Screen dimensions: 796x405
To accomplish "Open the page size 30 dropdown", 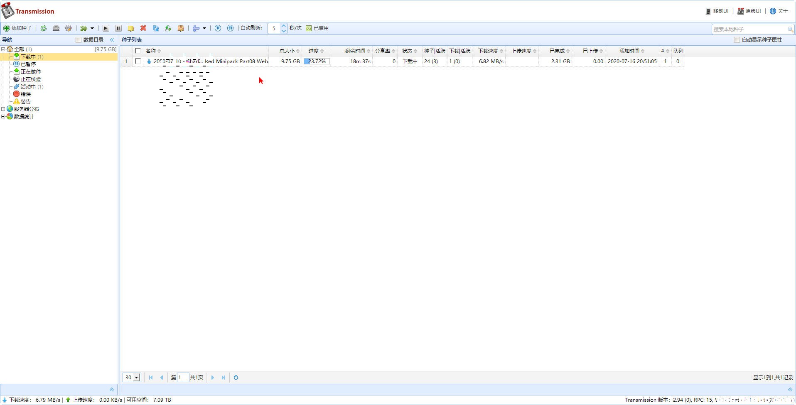I will click(x=132, y=378).
